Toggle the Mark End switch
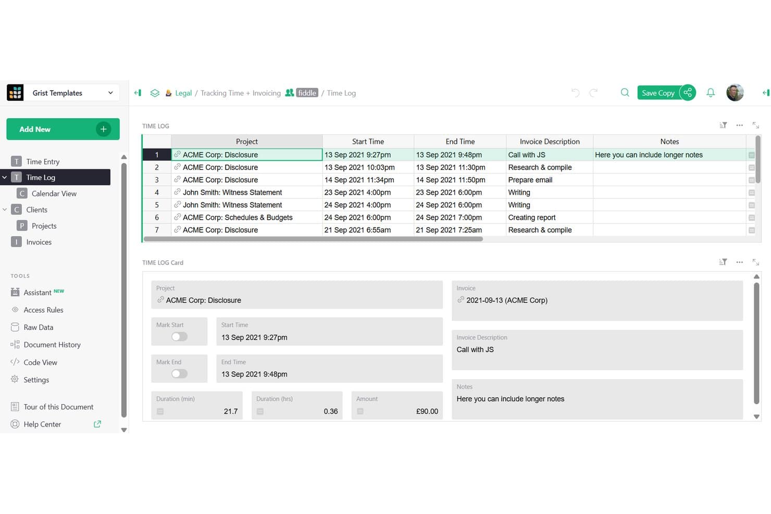The height and width of the screenshot is (514, 771). coord(179,374)
